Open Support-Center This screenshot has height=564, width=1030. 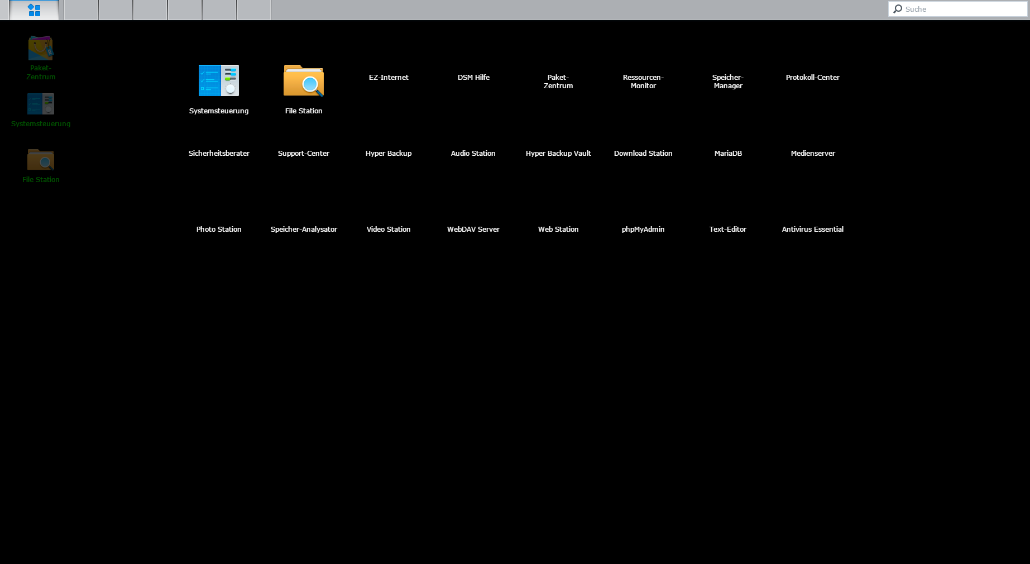coord(304,154)
